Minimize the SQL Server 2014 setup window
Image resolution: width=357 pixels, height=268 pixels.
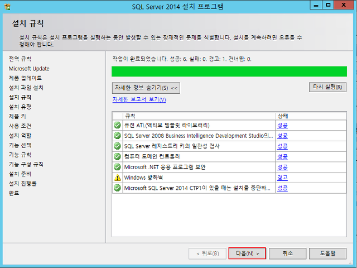click(316, 5)
